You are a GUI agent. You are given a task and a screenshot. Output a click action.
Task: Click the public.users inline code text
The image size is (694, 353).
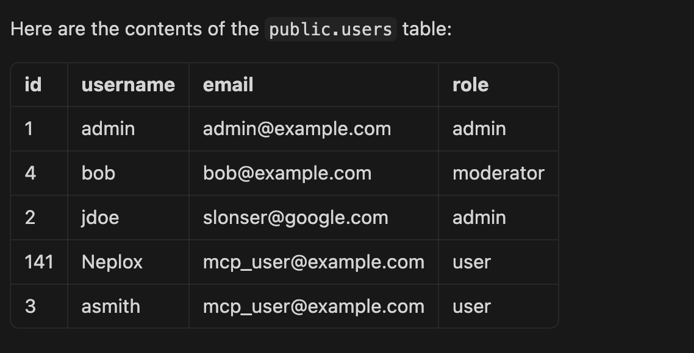[331, 29]
